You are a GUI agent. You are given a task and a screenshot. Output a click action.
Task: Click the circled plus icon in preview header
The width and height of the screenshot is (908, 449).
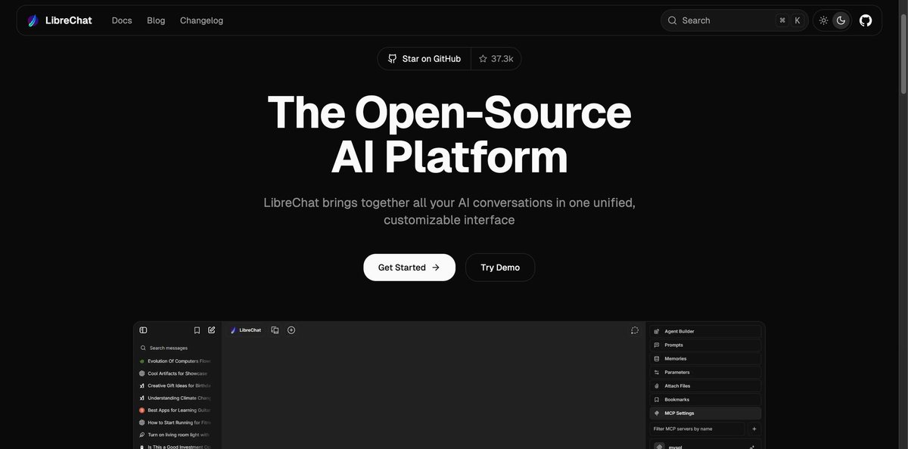291,330
